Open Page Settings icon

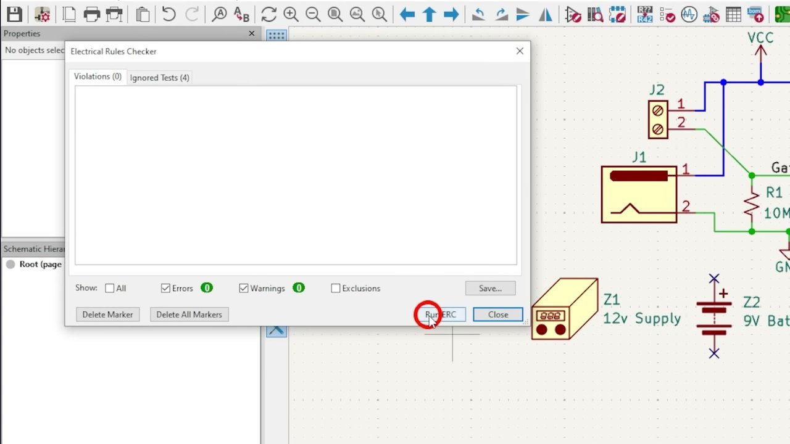(69, 14)
